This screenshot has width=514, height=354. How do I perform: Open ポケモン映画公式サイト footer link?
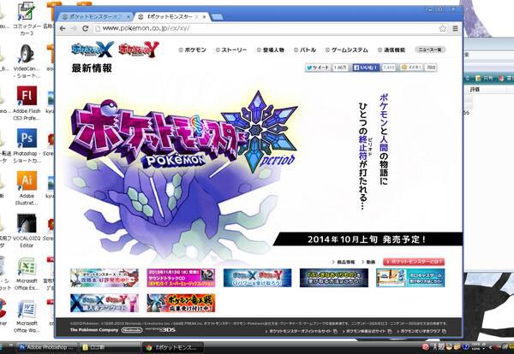coord(367,332)
